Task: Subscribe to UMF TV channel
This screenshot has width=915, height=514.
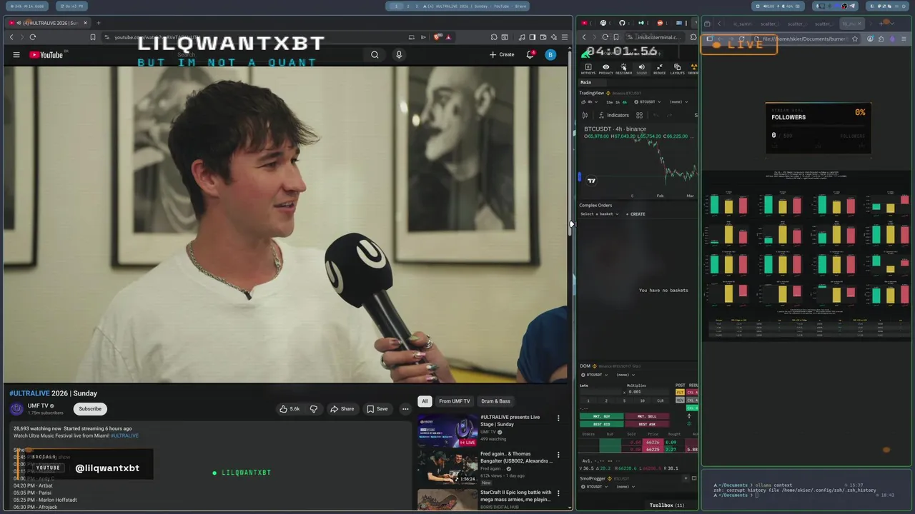Action: point(90,409)
